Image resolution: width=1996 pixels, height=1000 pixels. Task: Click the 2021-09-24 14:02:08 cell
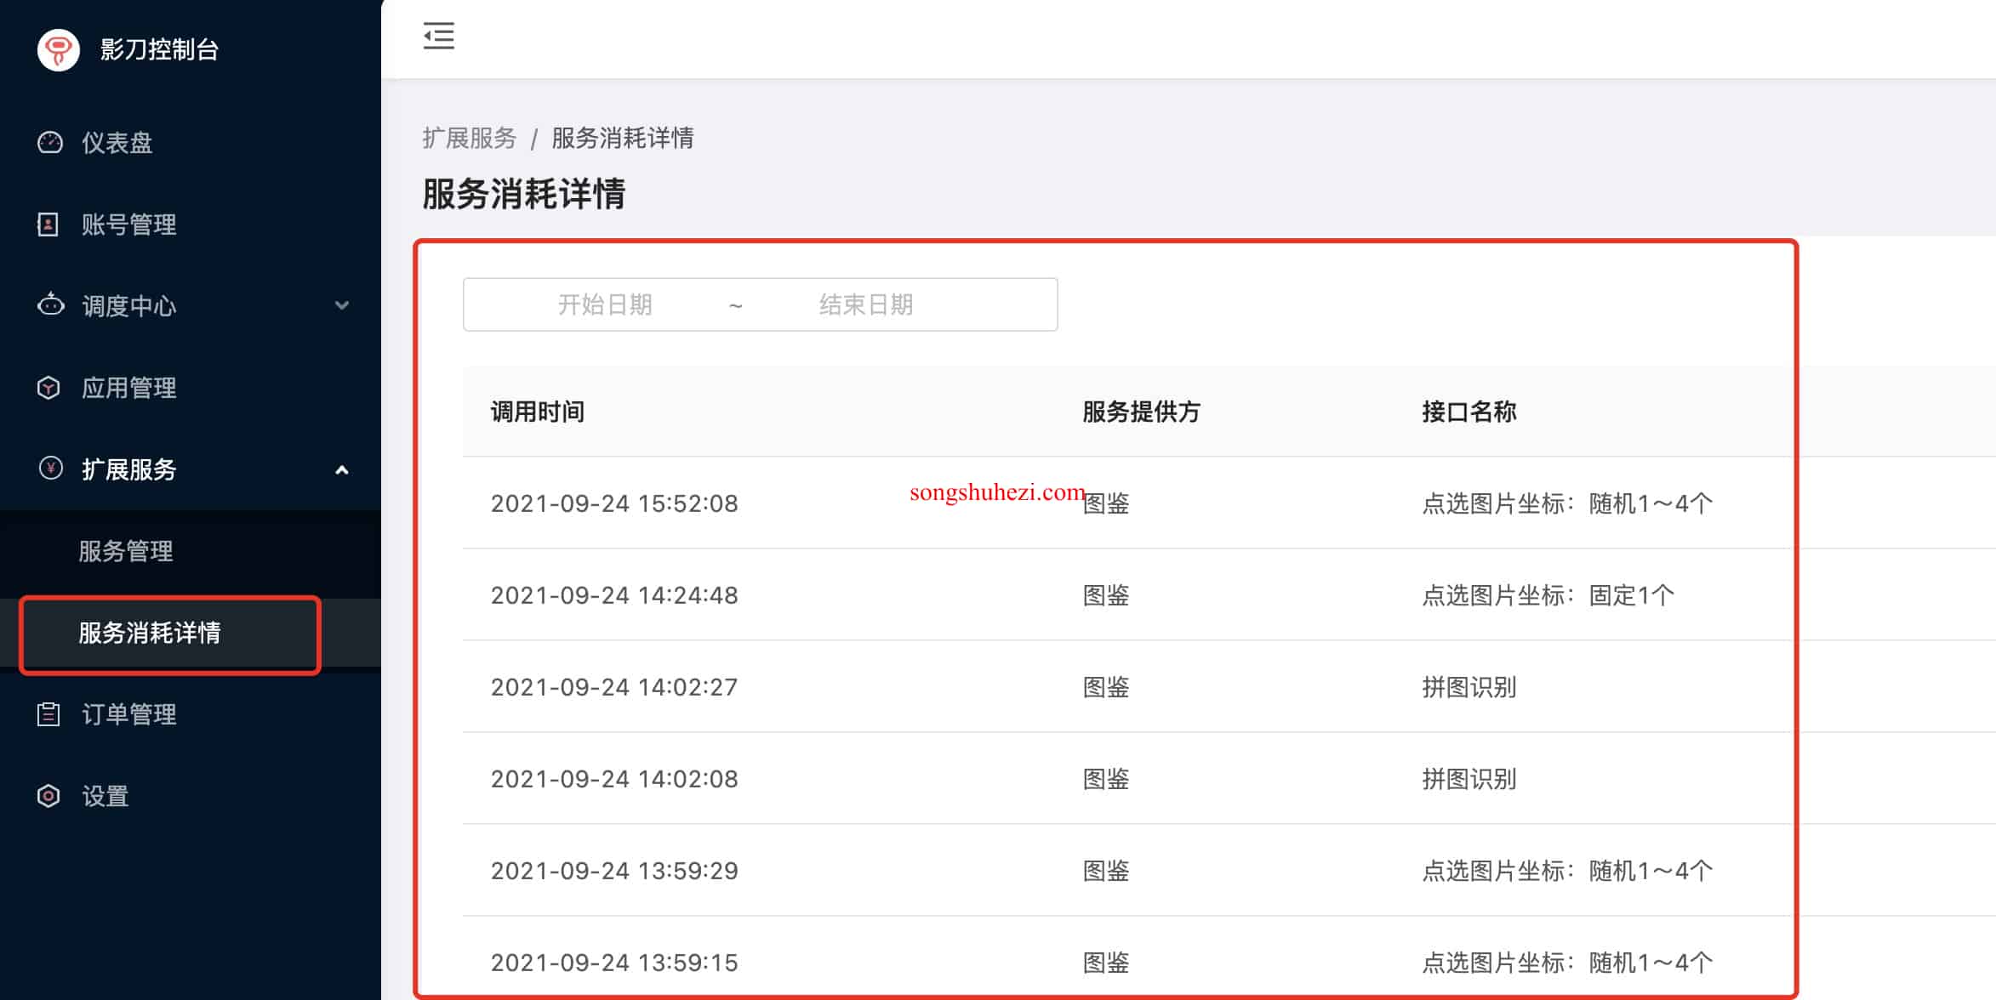(x=614, y=779)
